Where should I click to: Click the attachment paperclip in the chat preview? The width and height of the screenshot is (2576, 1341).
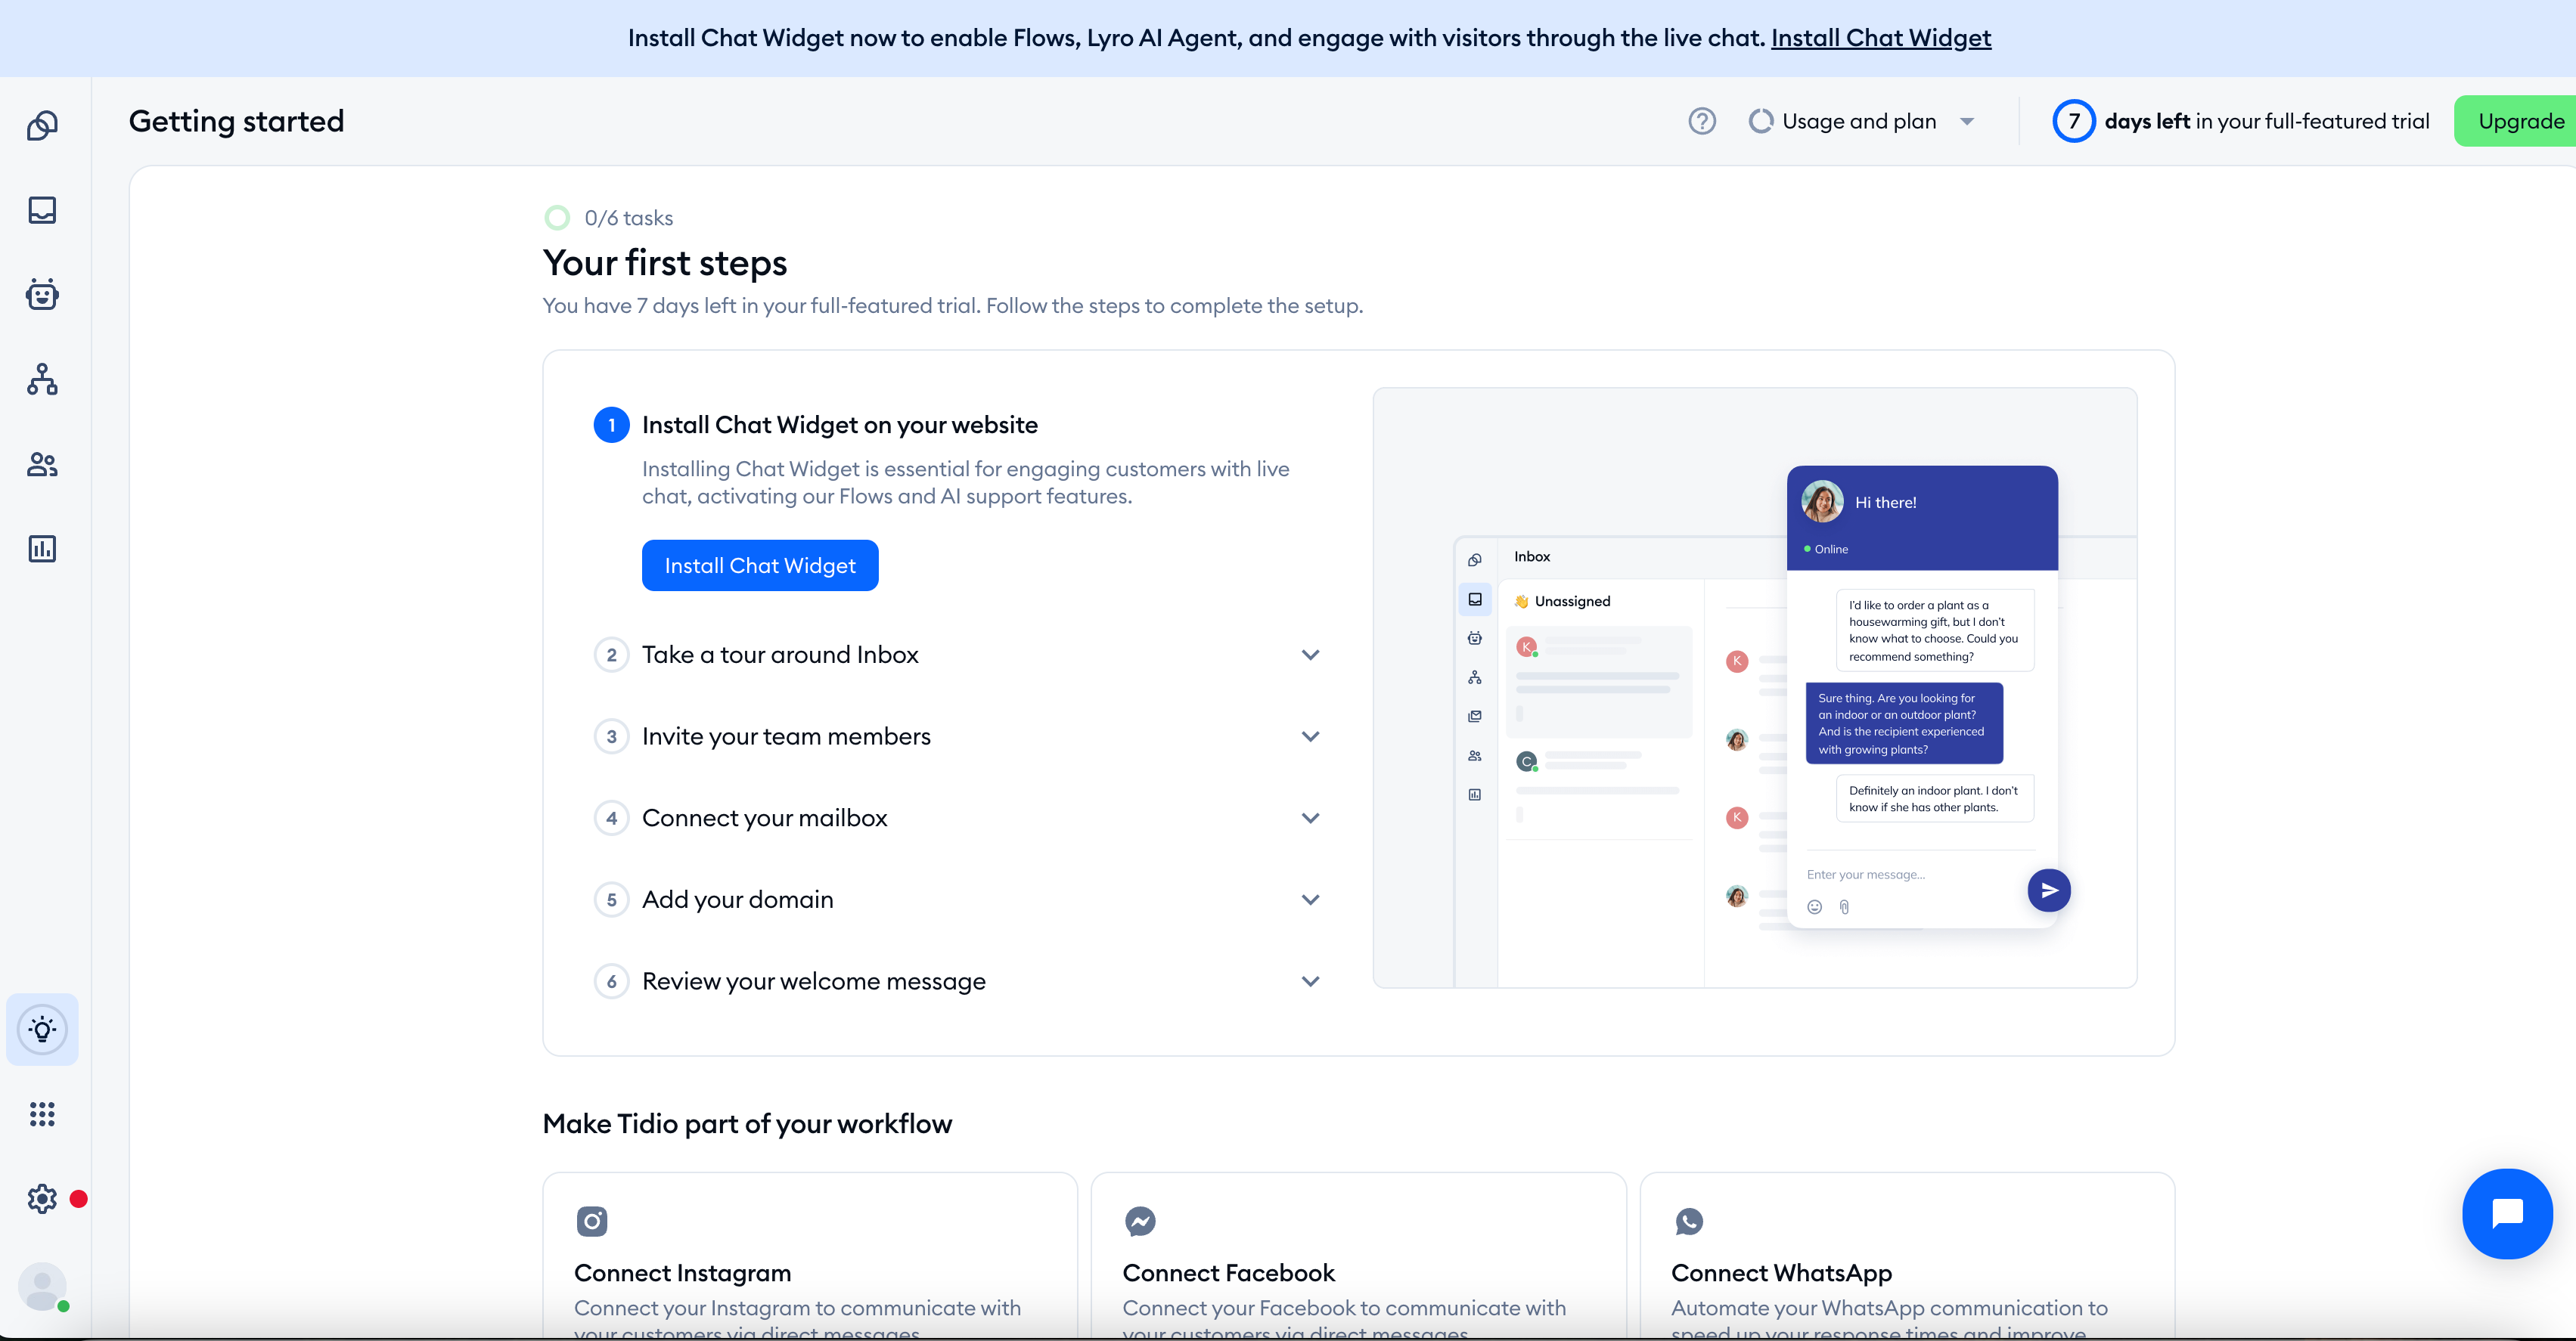pos(1845,907)
